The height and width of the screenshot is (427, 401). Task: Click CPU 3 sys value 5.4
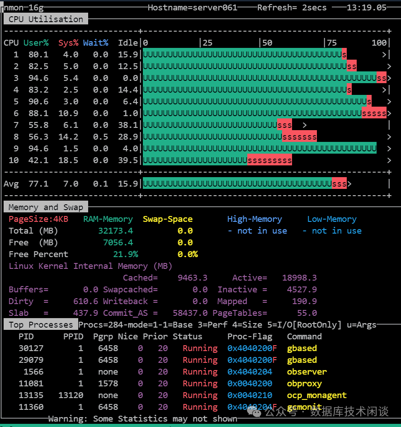pyautogui.click(x=71, y=78)
